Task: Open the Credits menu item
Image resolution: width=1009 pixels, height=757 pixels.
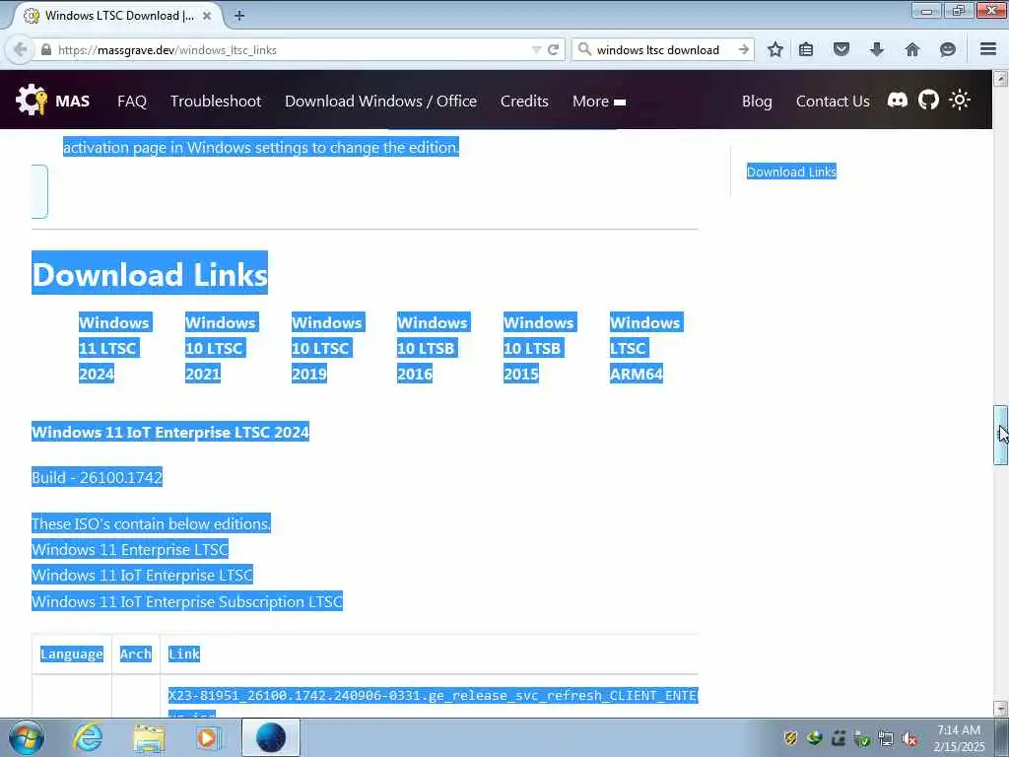Action: click(x=524, y=102)
